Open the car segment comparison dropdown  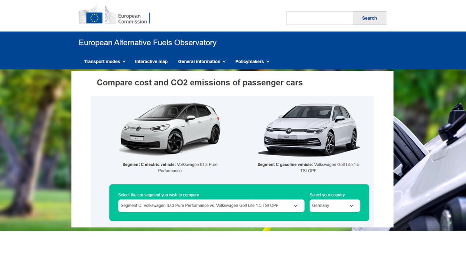(x=211, y=205)
